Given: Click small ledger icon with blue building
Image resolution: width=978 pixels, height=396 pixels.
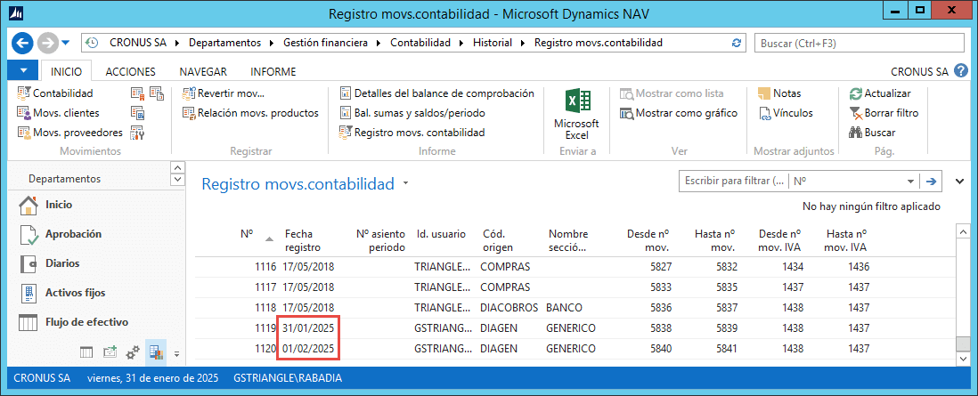Looking at the screenshot, I should coord(137,113).
